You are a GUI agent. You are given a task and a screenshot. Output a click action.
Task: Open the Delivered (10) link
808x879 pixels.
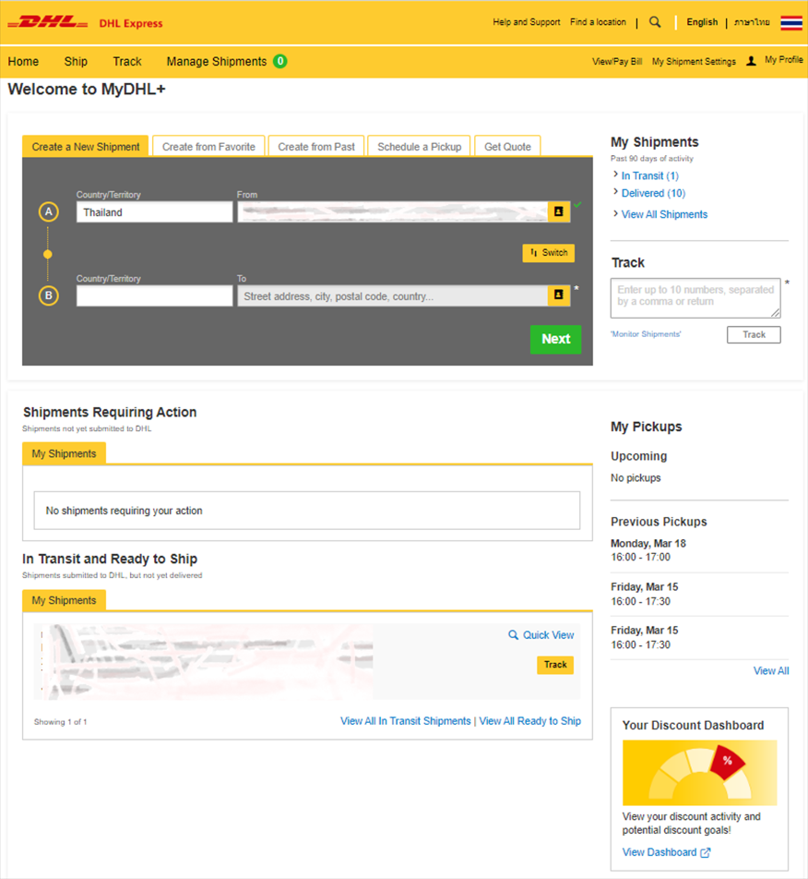click(x=653, y=193)
